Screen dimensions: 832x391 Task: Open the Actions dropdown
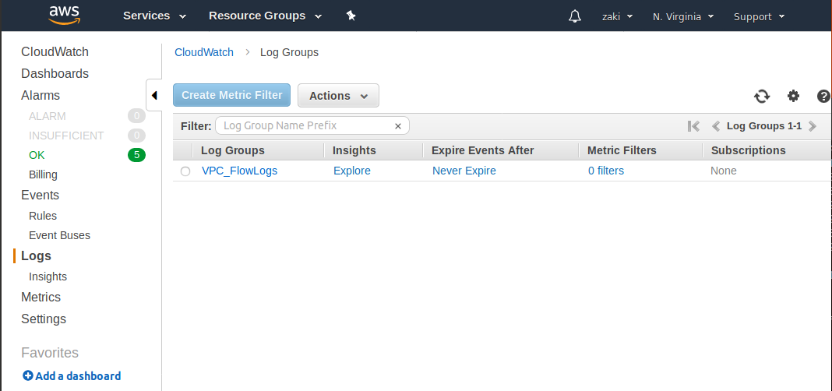tap(338, 96)
